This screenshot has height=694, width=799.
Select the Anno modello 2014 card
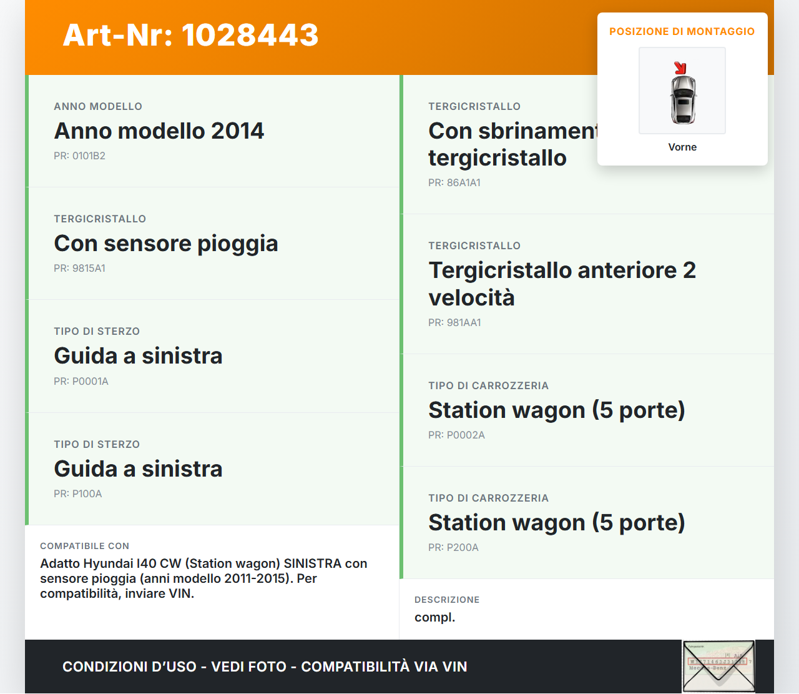pyautogui.click(x=159, y=131)
